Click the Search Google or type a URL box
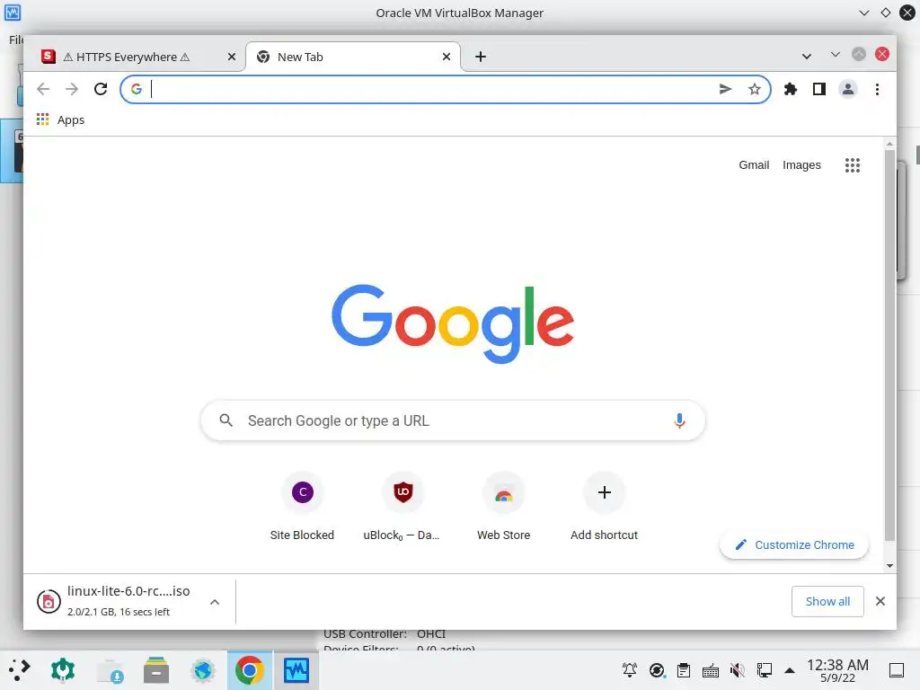Viewport: 920px width, 690px height. tap(453, 420)
